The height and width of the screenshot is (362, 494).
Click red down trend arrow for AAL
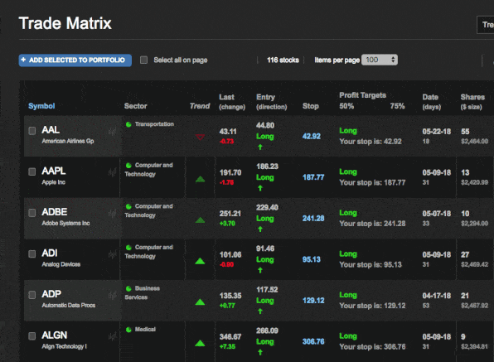(x=200, y=137)
